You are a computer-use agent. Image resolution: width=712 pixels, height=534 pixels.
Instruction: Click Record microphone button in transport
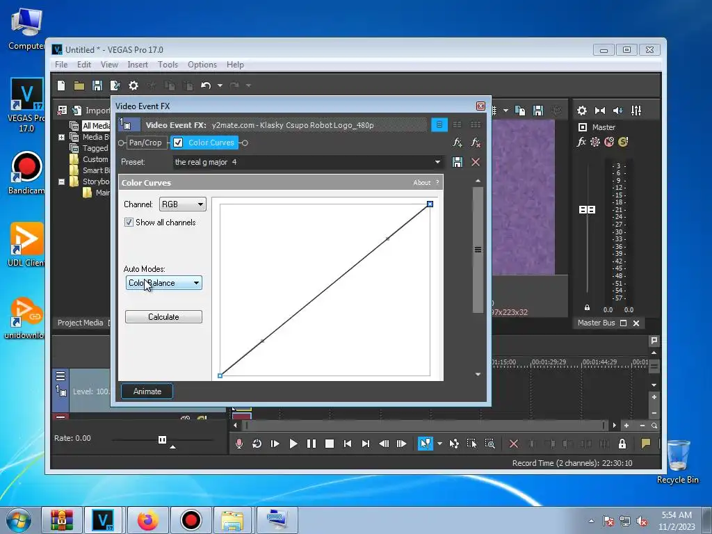click(239, 444)
